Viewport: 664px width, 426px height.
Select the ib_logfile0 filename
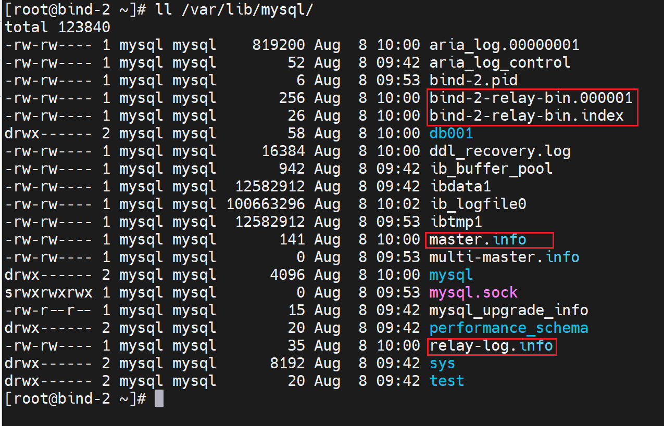(478, 204)
